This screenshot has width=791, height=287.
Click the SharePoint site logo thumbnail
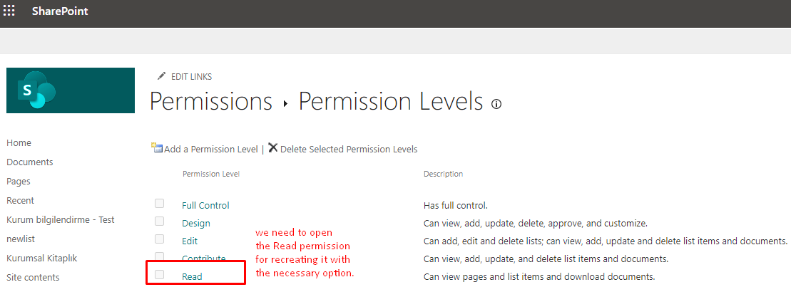click(x=71, y=90)
